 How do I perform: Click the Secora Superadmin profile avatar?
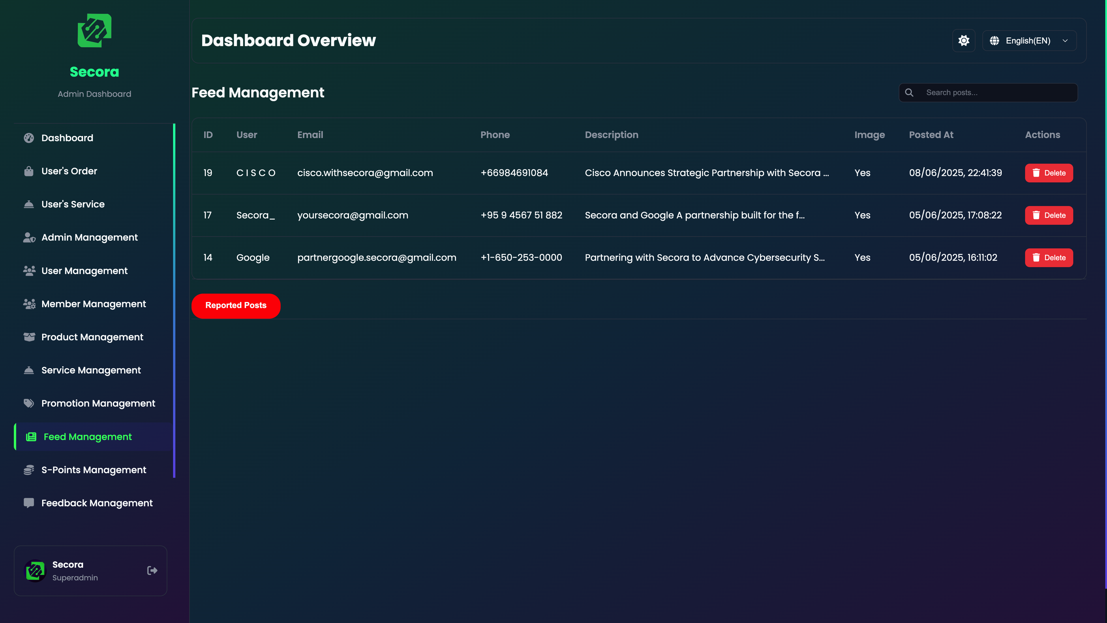[x=35, y=571]
